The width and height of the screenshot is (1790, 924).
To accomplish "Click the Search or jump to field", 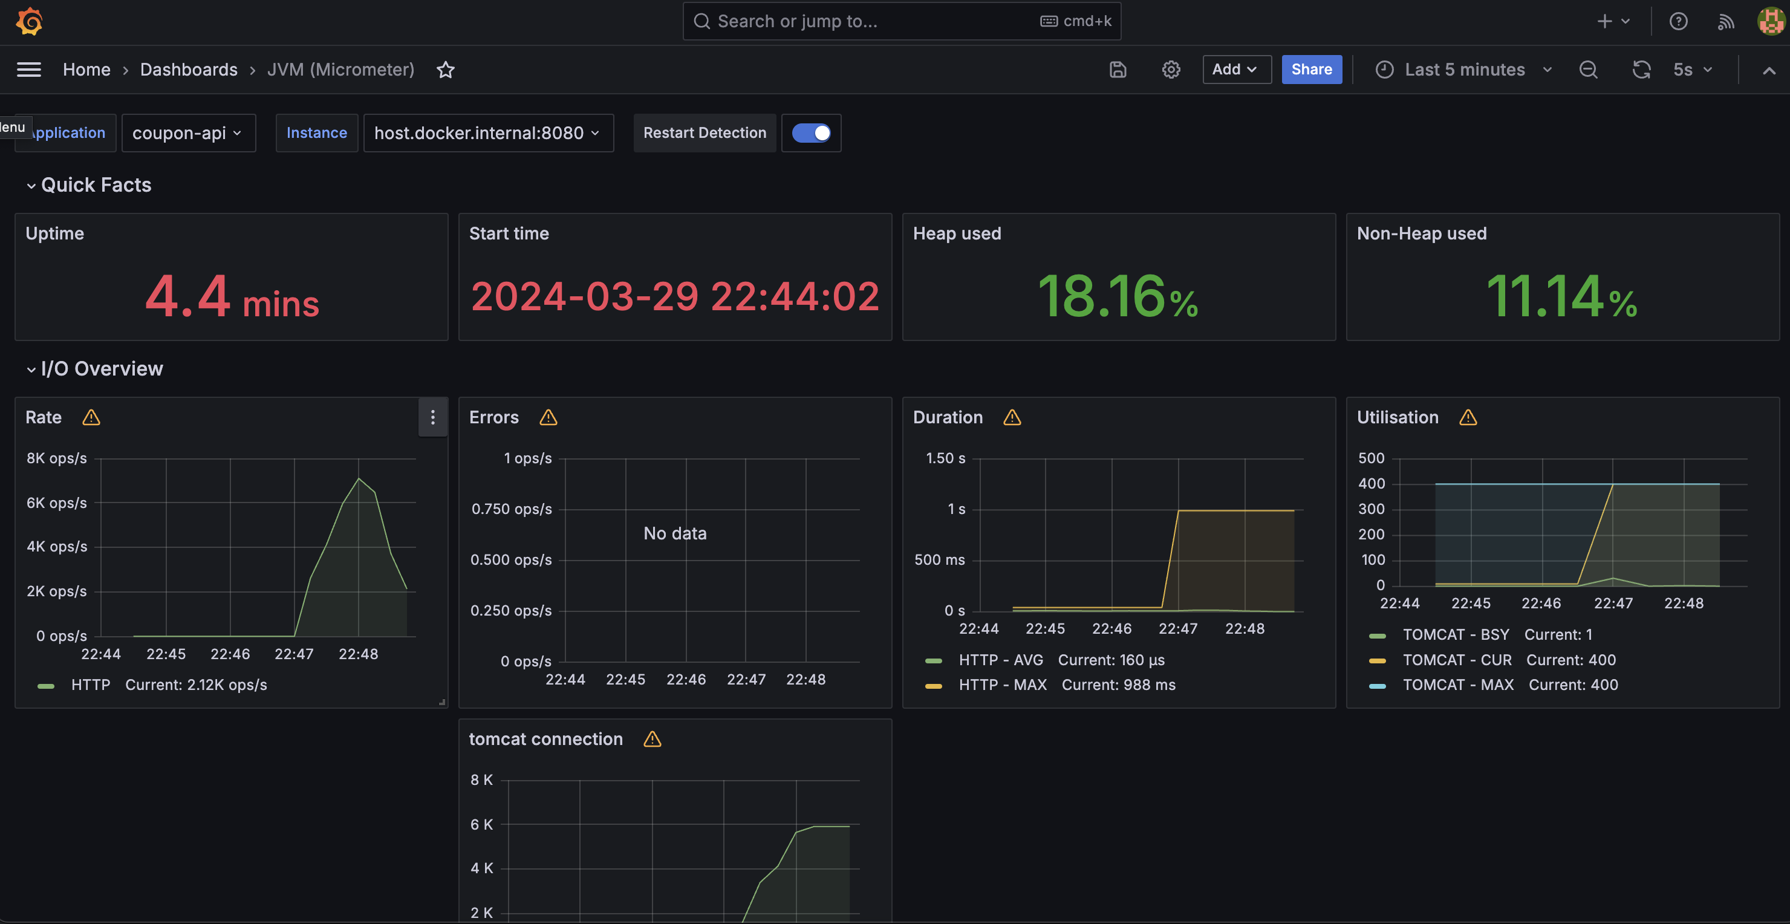I will tap(868, 21).
